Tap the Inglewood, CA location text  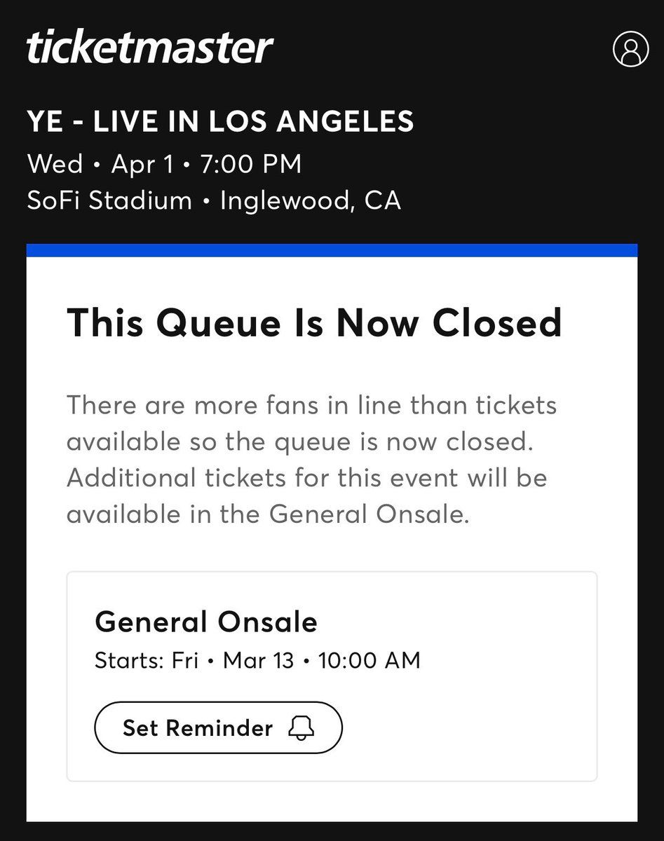click(x=311, y=201)
